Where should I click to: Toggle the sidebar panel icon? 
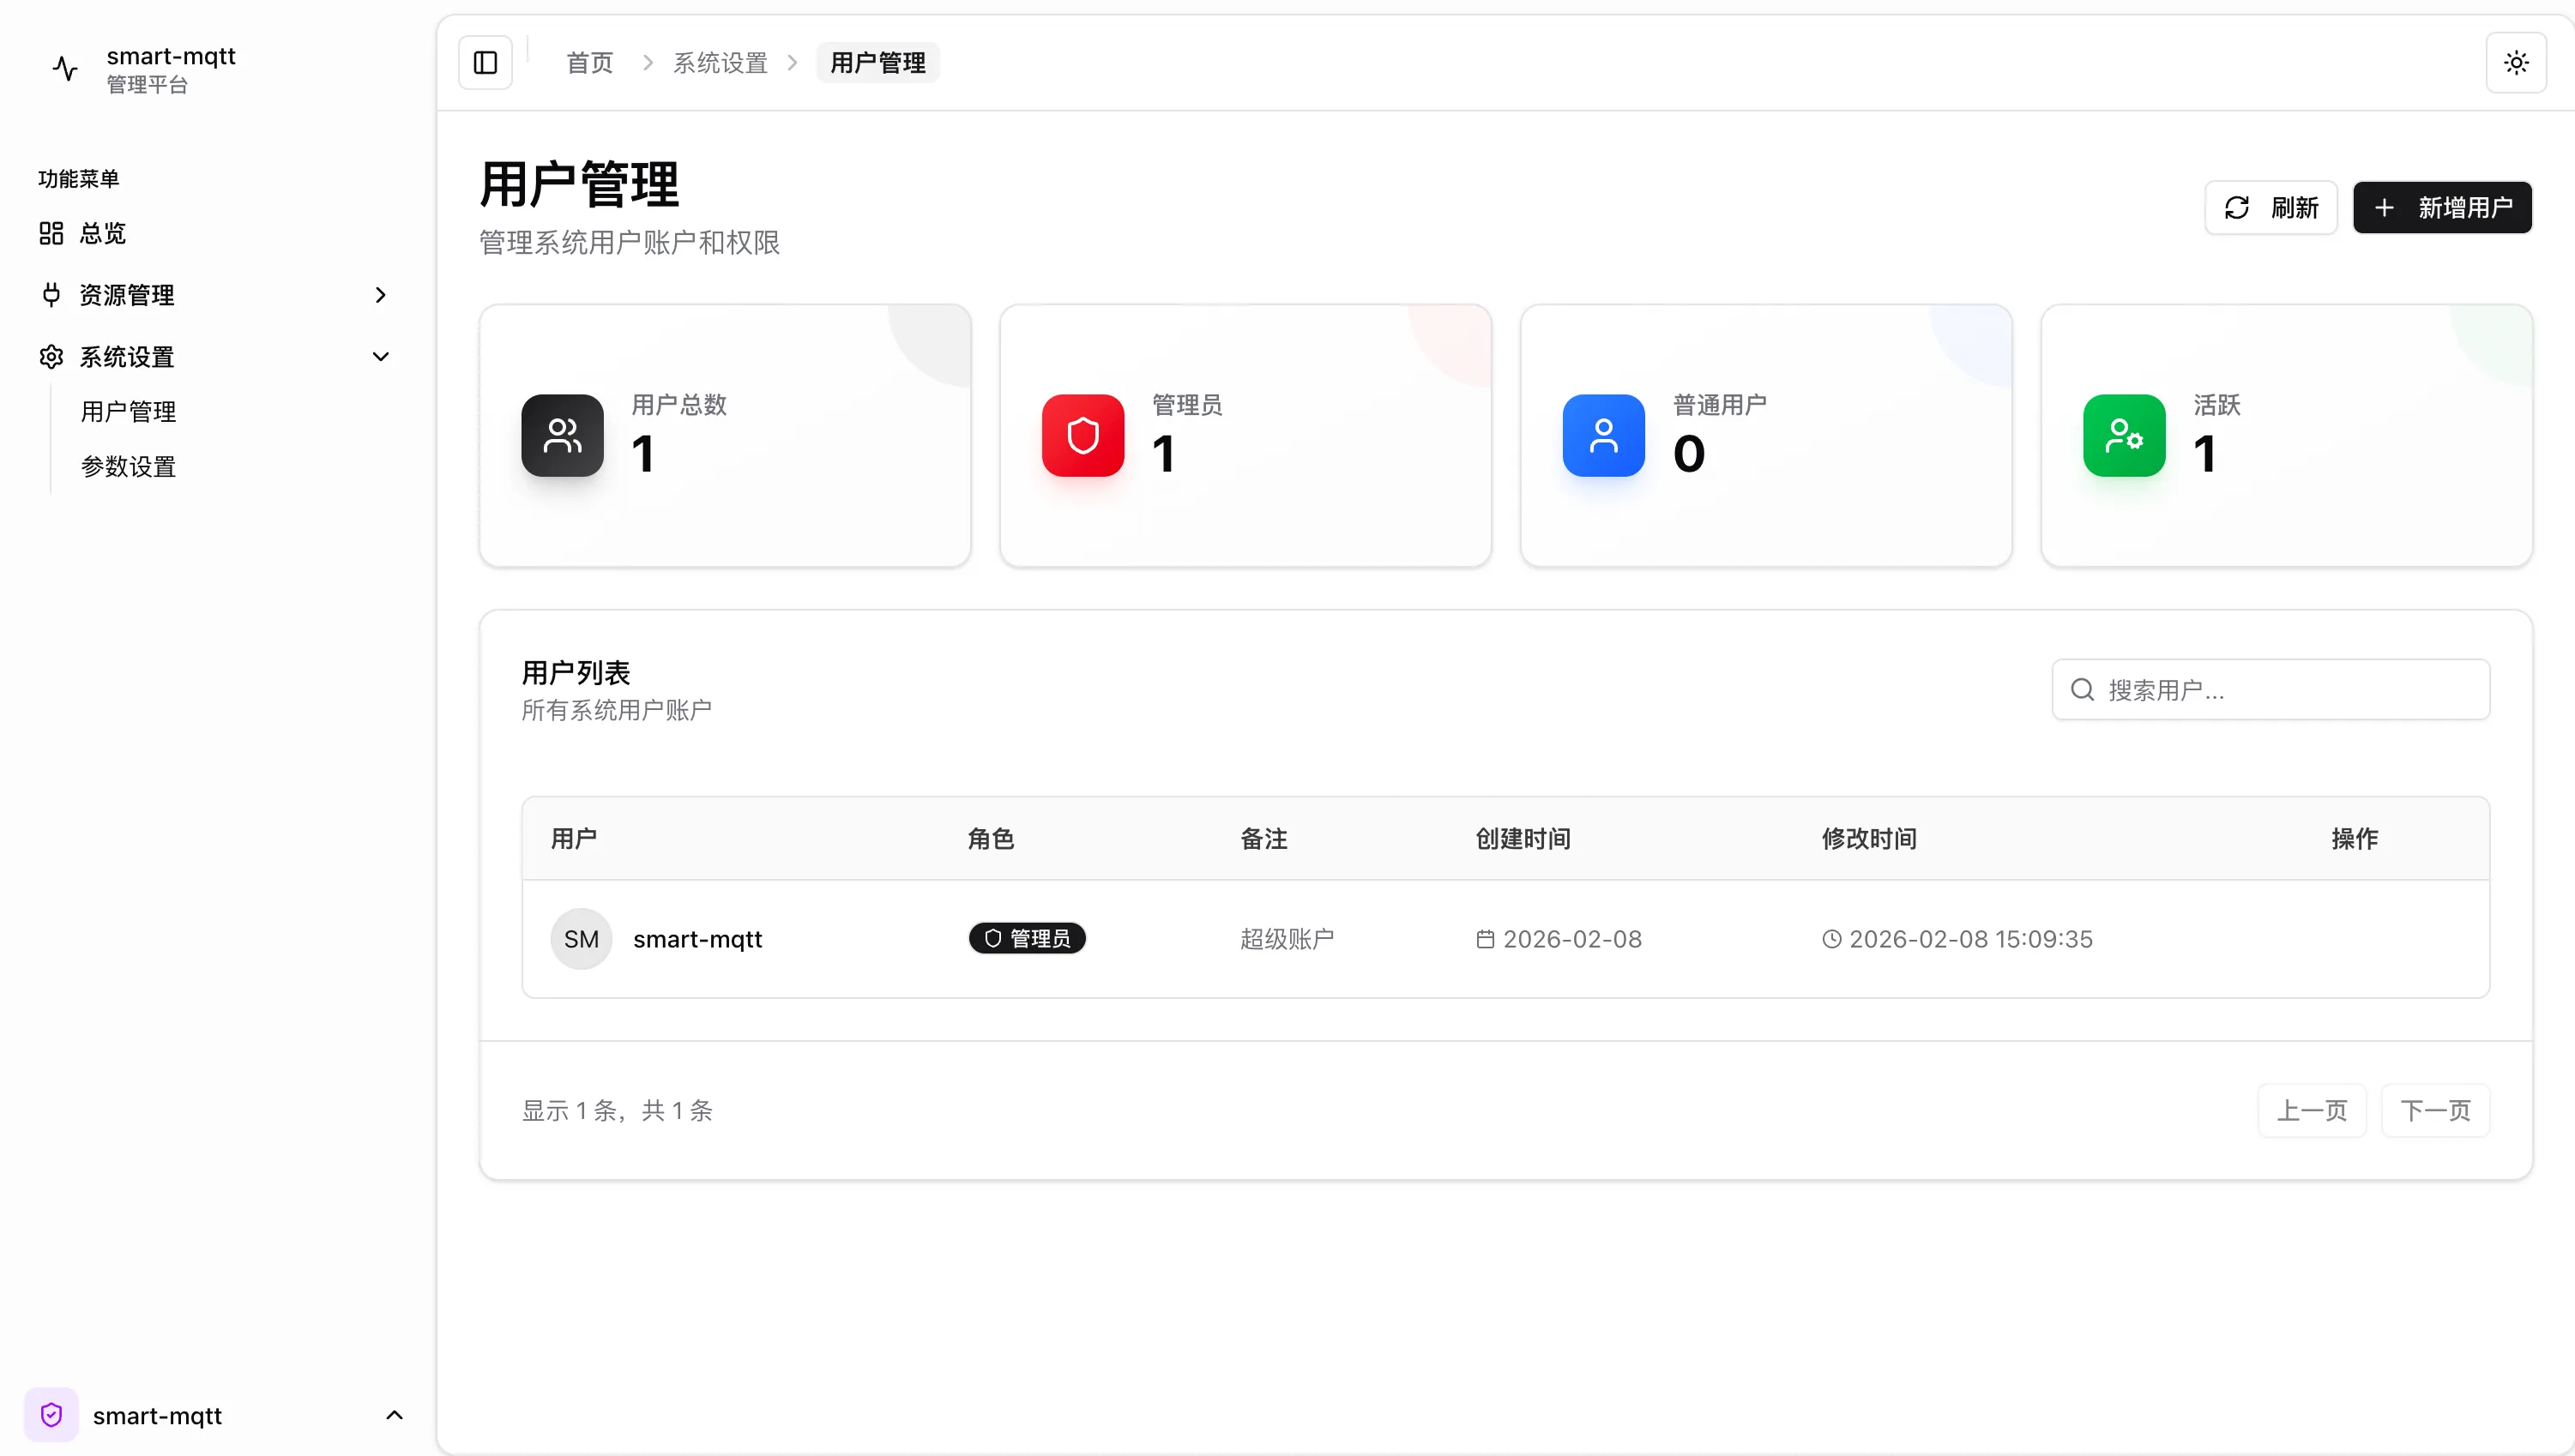[x=485, y=63]
